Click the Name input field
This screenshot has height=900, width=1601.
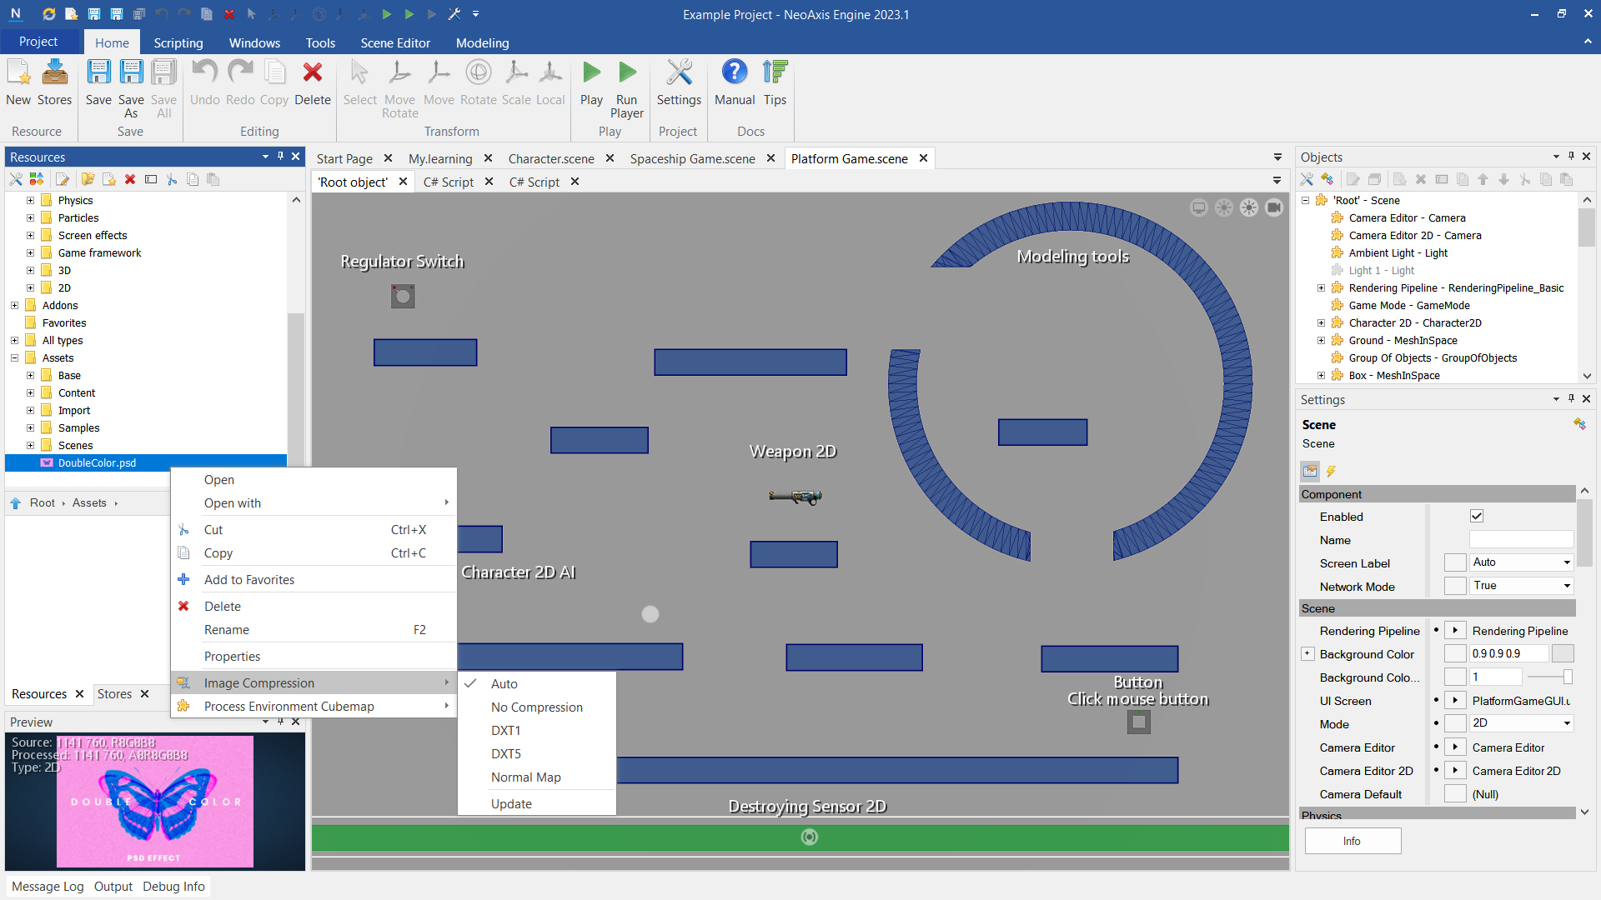(x=1520, y=540)
